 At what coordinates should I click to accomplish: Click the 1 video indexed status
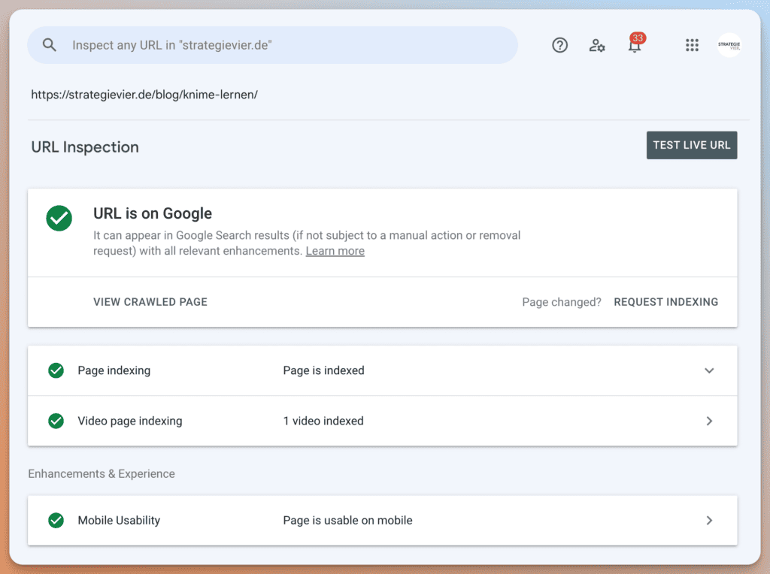coord(323,421)
